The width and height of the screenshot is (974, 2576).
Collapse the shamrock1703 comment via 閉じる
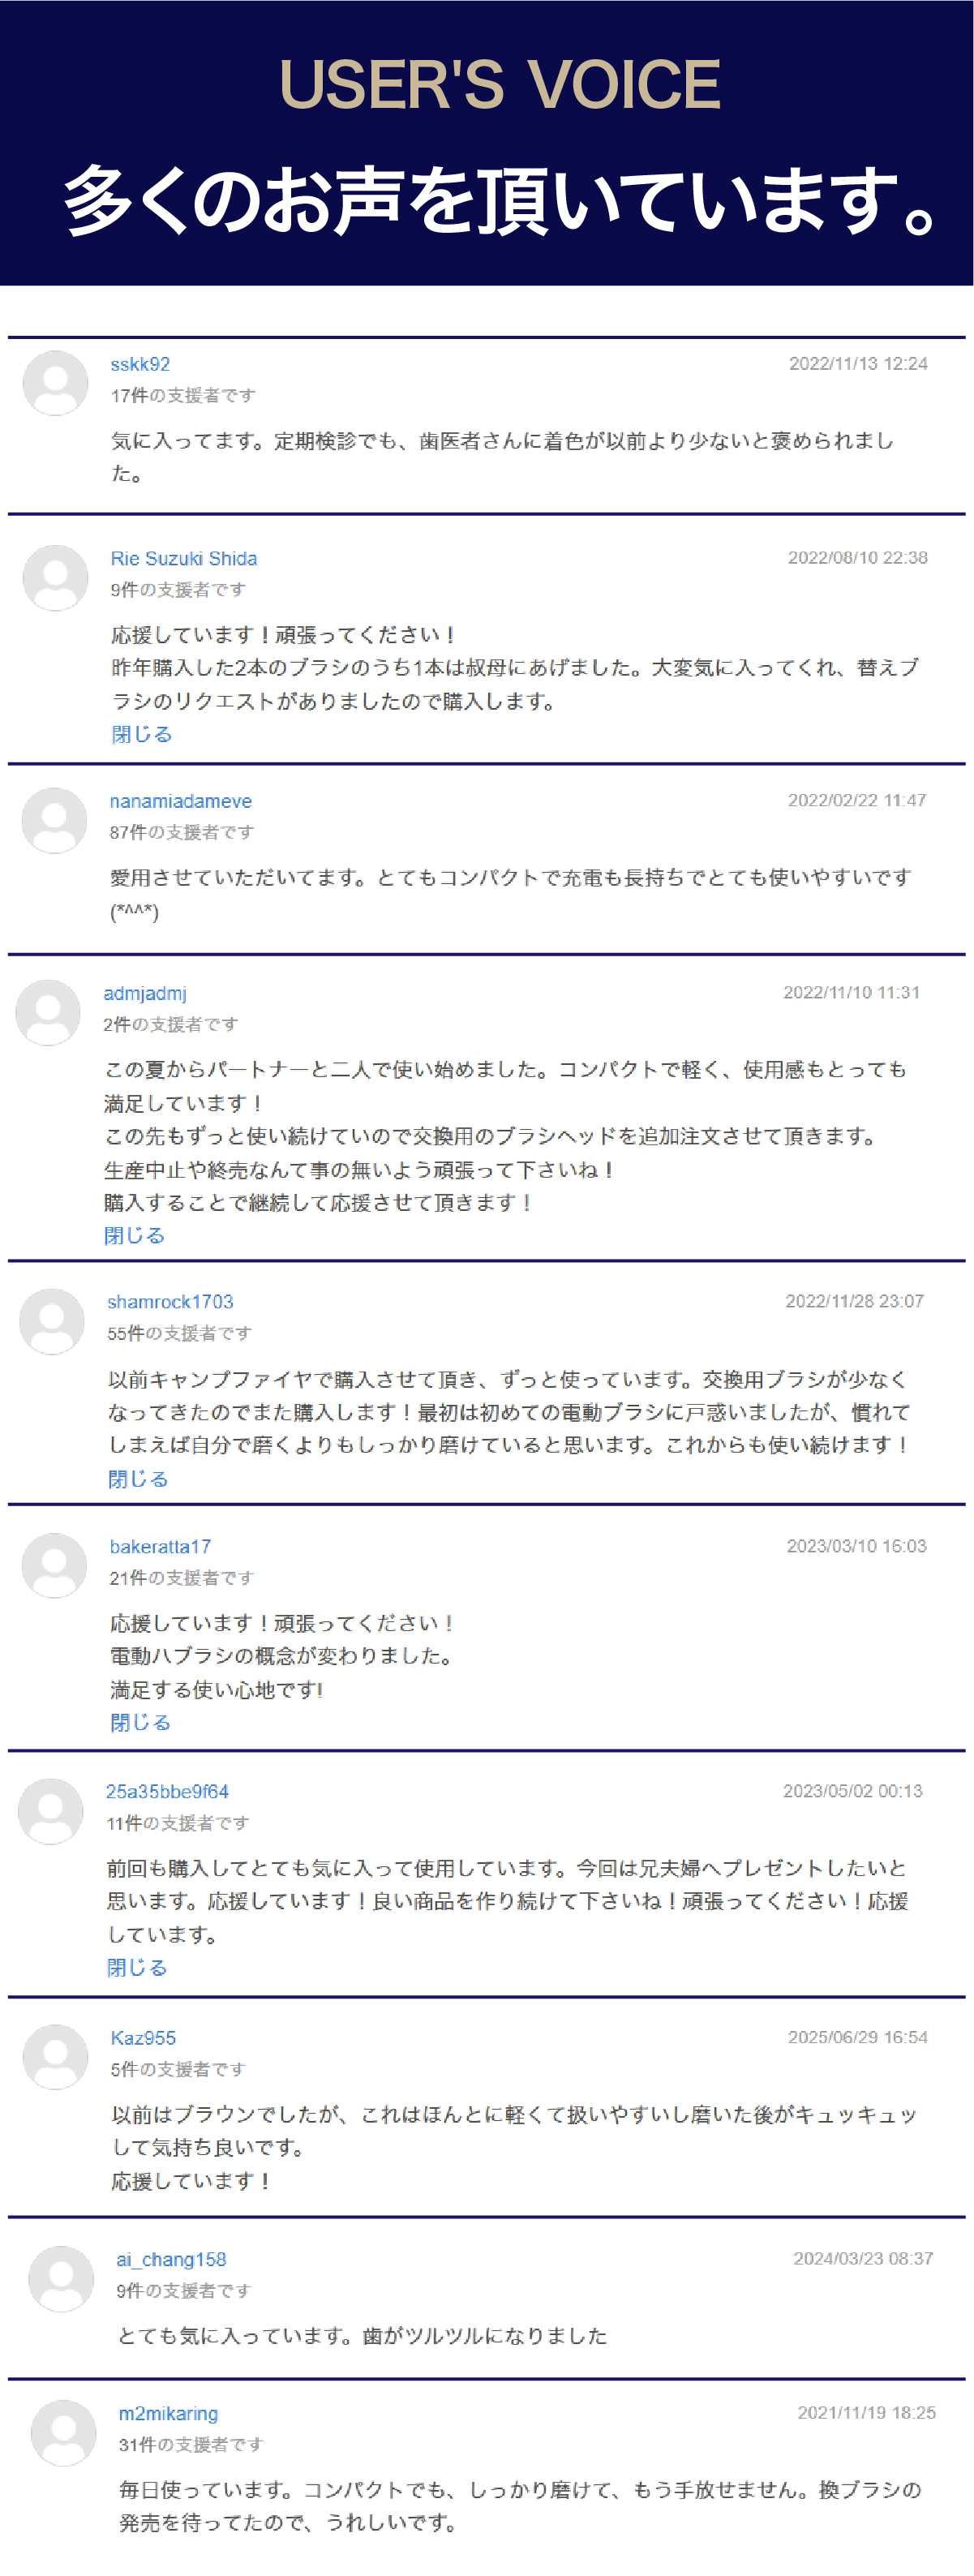click(x=138, y=1479)
